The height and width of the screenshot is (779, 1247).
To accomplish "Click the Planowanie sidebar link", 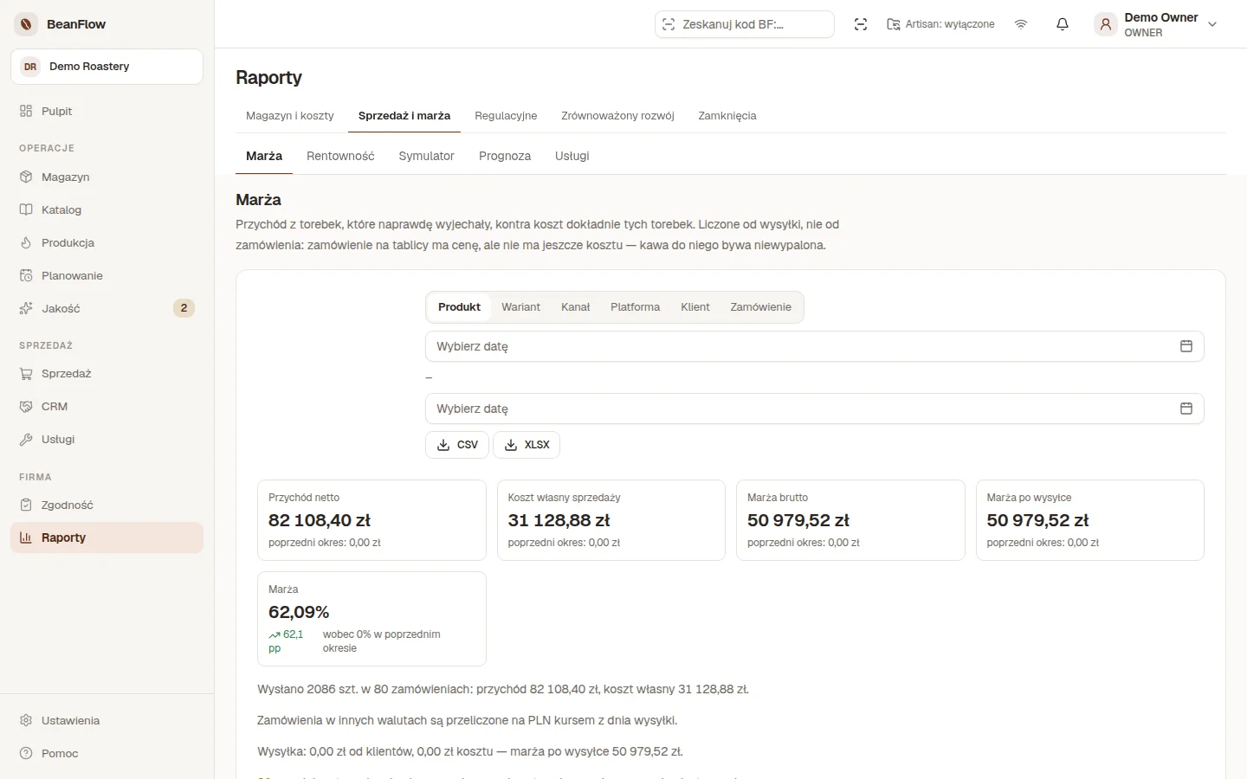I will click(x=107, y=275).
